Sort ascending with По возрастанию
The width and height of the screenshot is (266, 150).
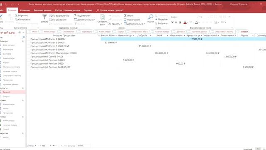59,16
